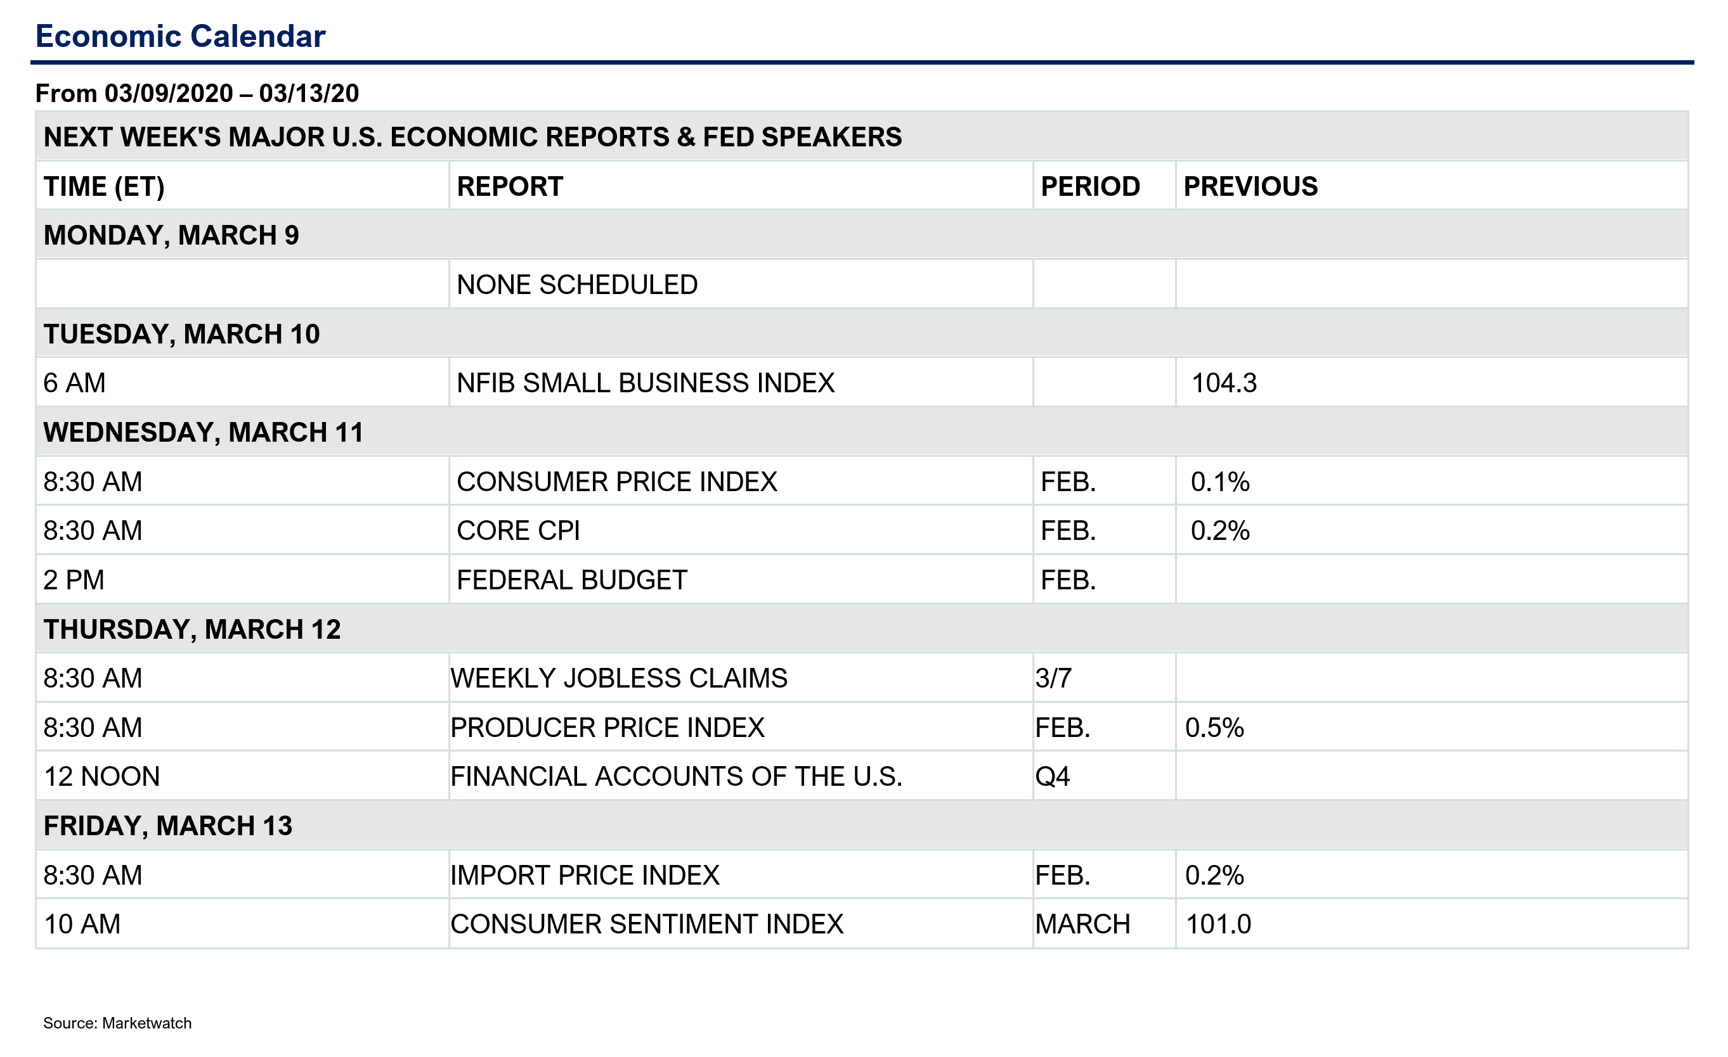The width and height of the screenshot is (1728, 1057).
Task: Click Producer Price Index 0.5% value
Action: [1214, 727]
